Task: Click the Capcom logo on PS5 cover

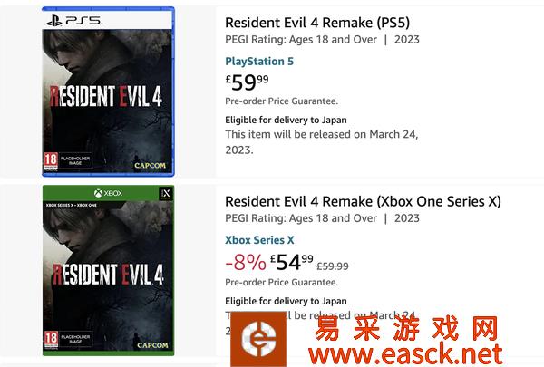Action: click(x=153, y=165)
